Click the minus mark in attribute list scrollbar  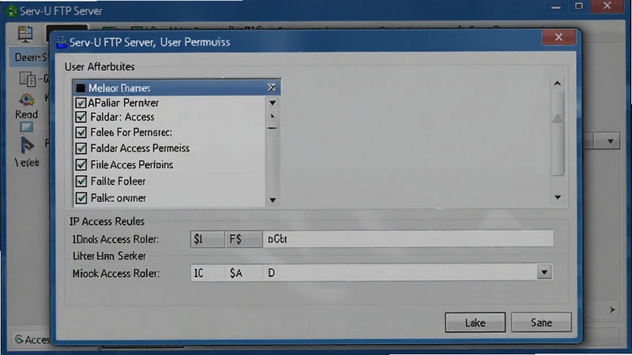273,129
